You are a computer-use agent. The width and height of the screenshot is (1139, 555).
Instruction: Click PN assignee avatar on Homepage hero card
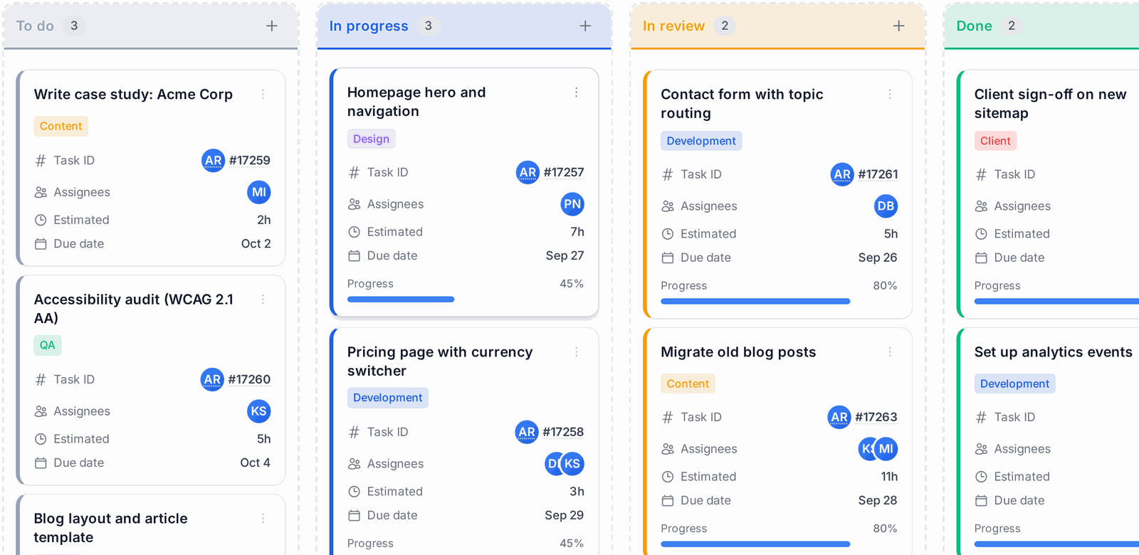pyautogui.click(x=572, y=204)
